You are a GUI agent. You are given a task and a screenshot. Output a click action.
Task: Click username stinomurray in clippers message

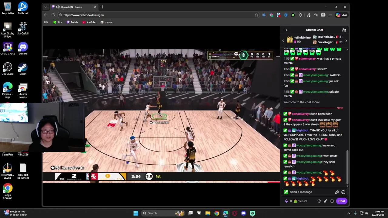pos(300,120)
